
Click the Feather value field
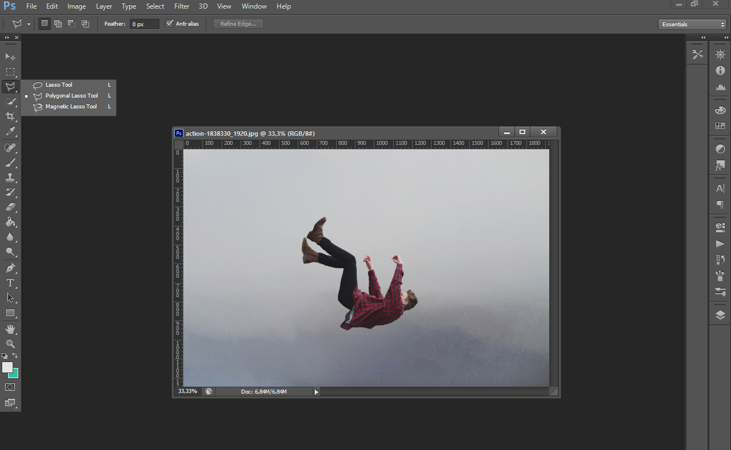click(144, 24)
